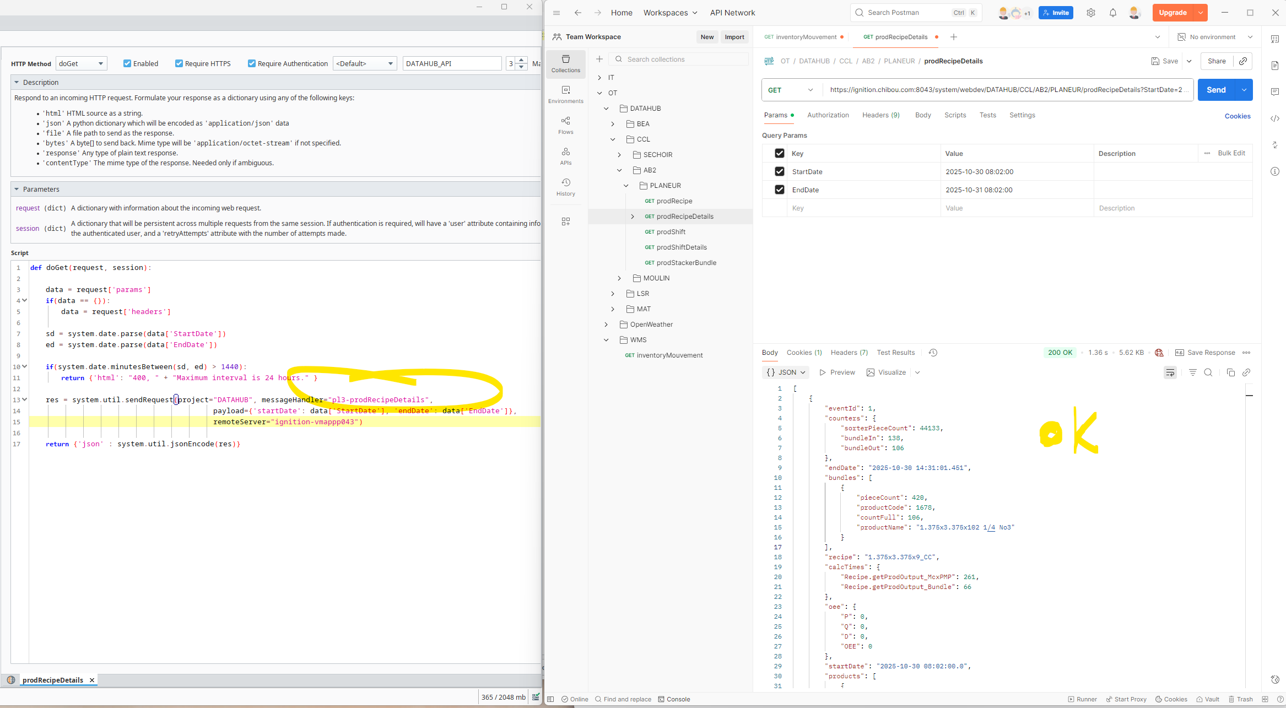Toggle StartDate query param checkbox
1286x708 pixels.
point(779,171)
